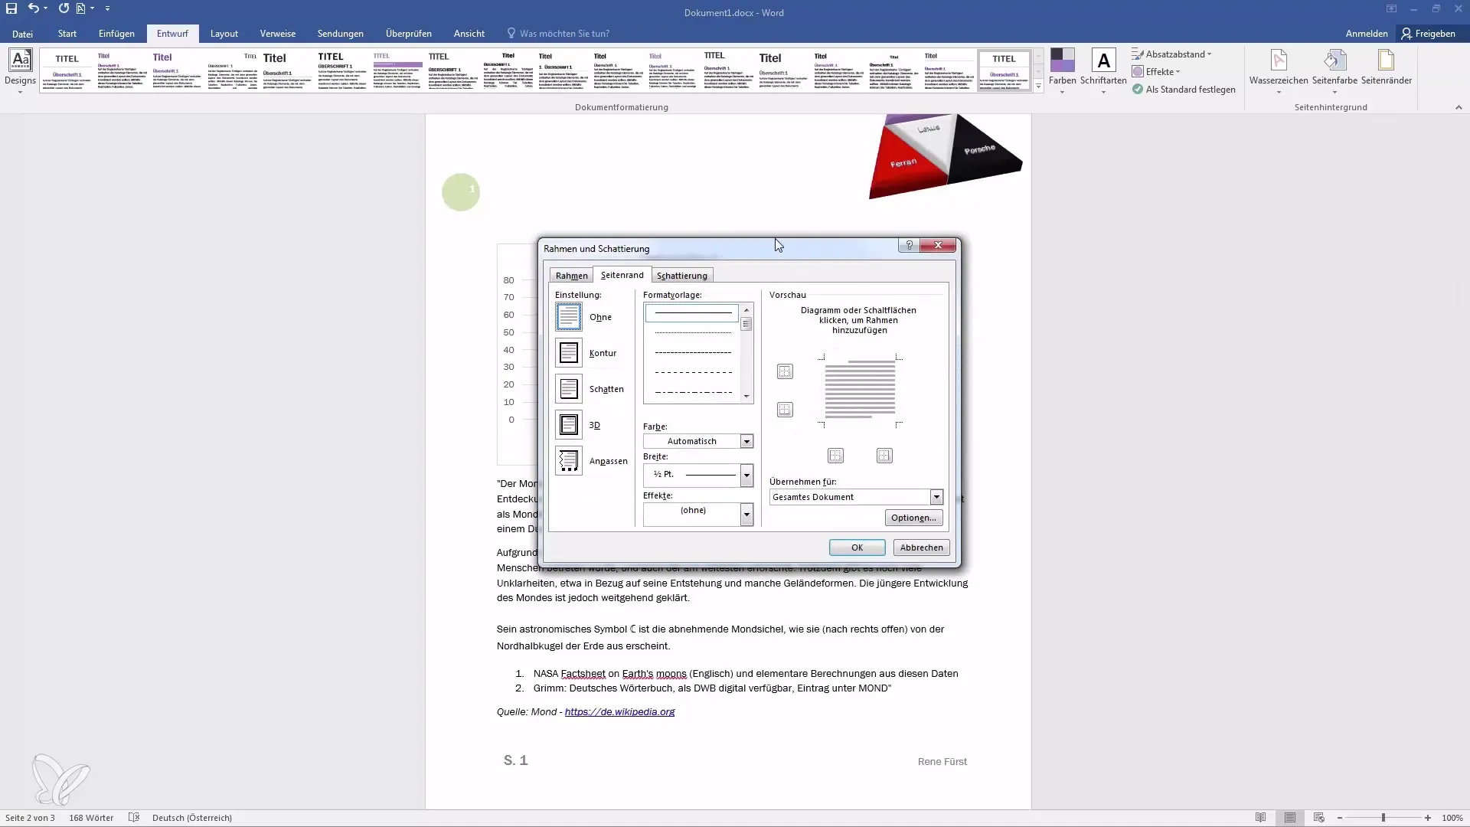Click the OK button in the dialog
This screenshot has height=827, width=1470.
point(857,548)
